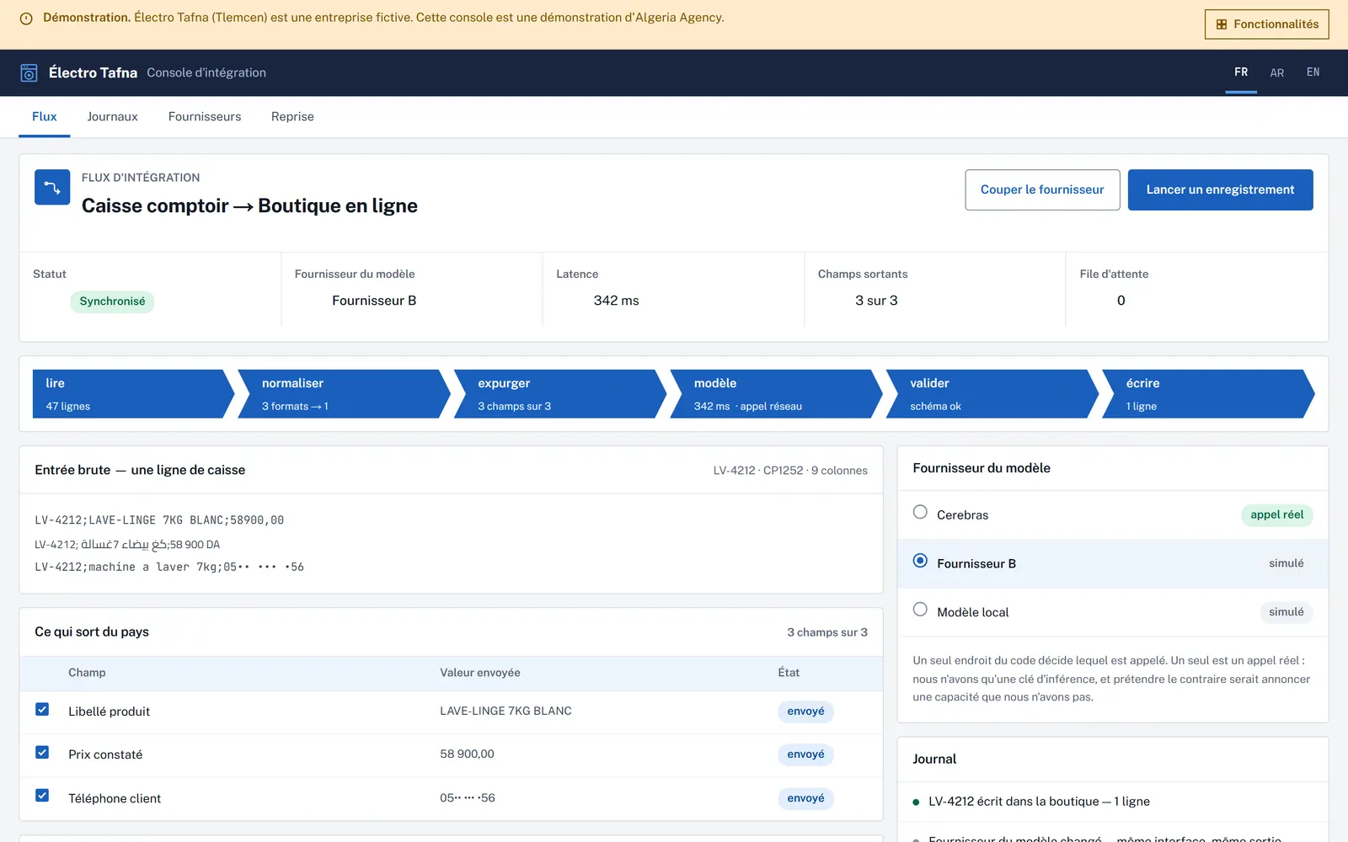Click the appel réel badge
1348x842 pixels.
tap(1276, 515)
